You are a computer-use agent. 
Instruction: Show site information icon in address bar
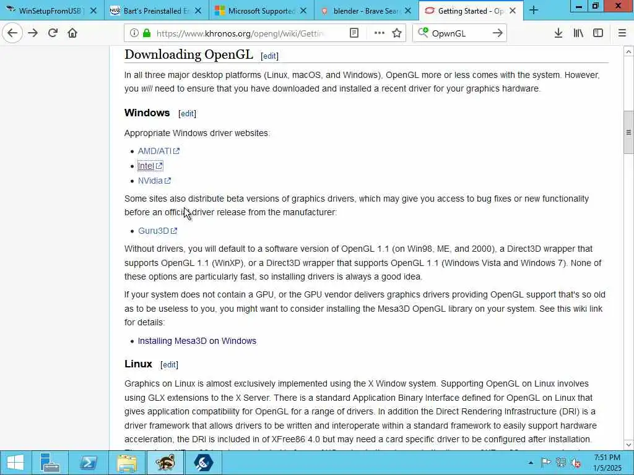pyautogui.click(x=134, y=33)
